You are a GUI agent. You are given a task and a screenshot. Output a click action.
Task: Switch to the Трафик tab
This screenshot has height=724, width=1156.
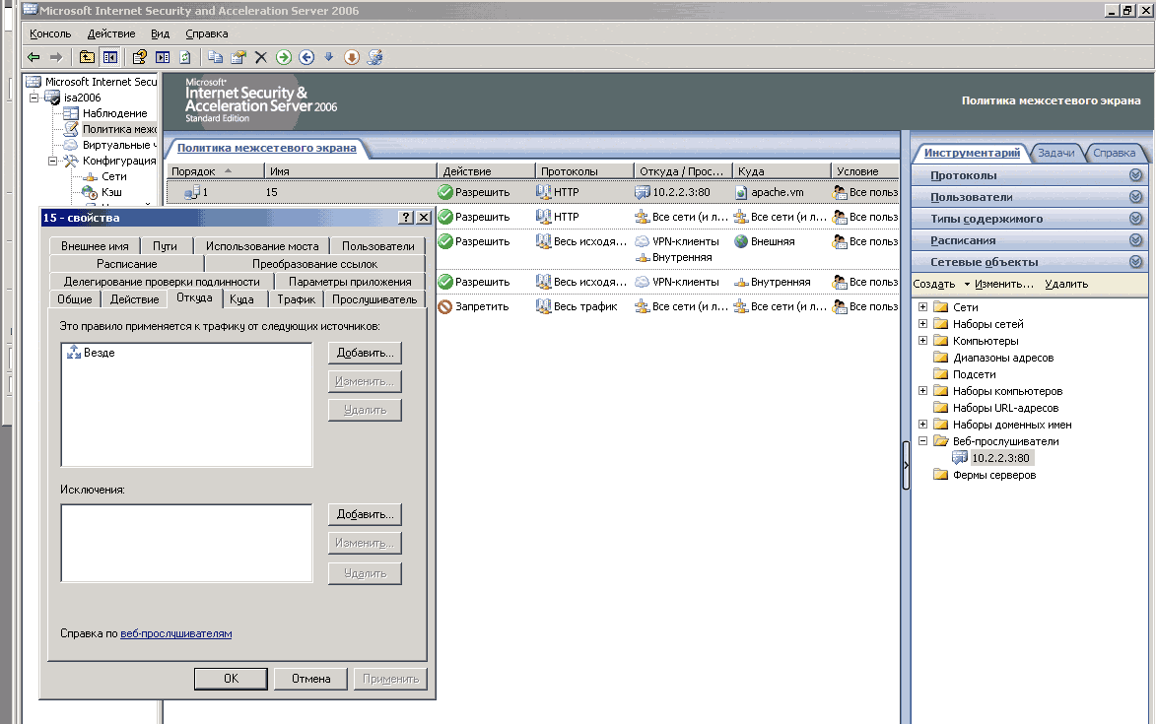pyautogui.click(x=297, y=299)
